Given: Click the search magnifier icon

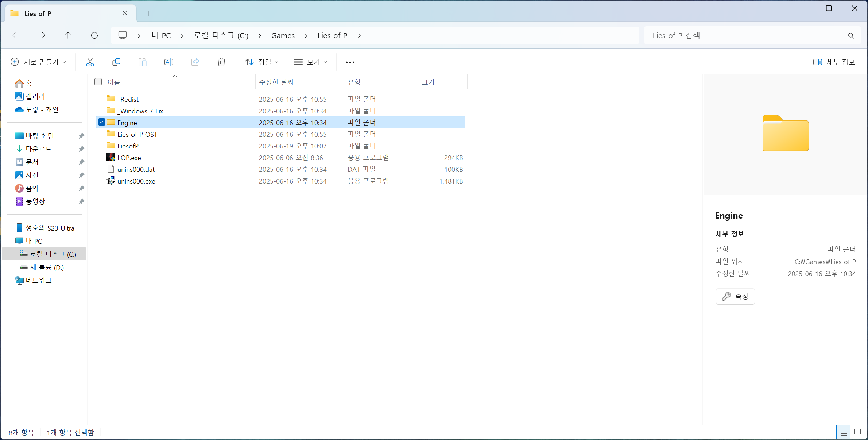Looking at the screenshot, I should 851,36.
